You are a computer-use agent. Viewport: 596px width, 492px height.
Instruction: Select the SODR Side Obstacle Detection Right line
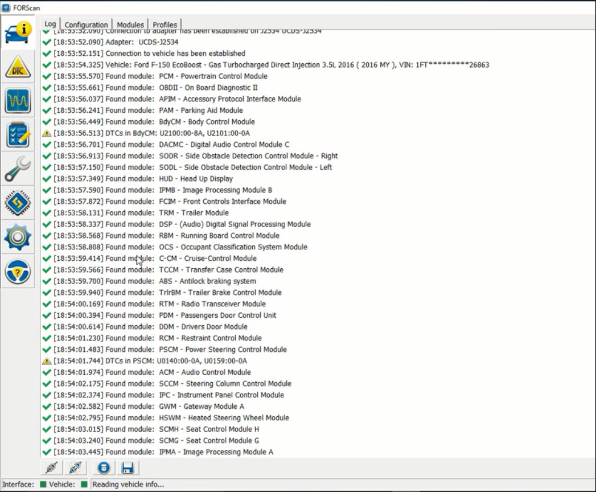pos(196,156)
